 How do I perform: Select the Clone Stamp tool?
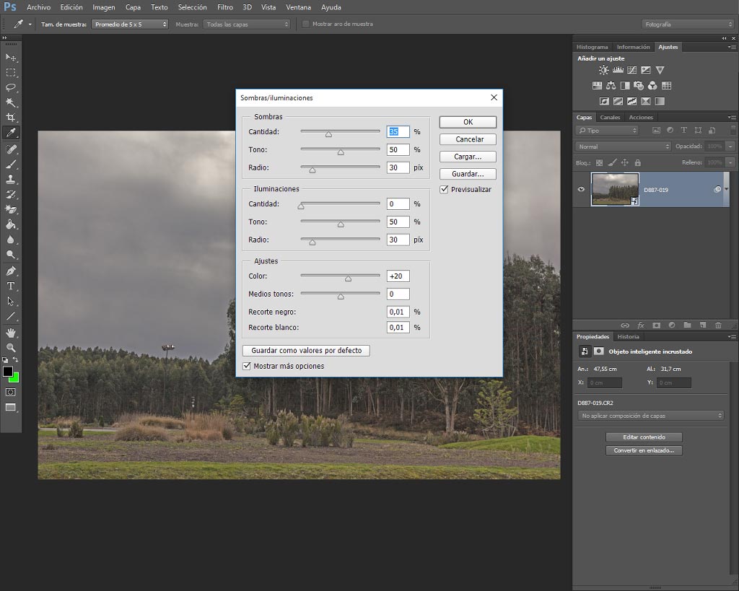[11, 180]
